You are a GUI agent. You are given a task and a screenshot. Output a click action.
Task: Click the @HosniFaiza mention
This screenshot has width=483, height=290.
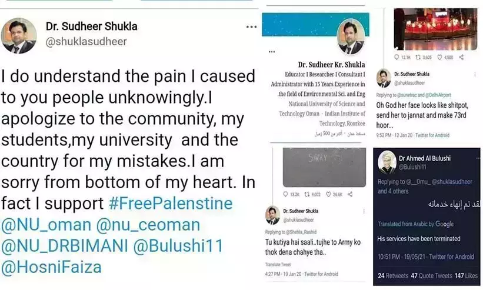pos(51,267)
